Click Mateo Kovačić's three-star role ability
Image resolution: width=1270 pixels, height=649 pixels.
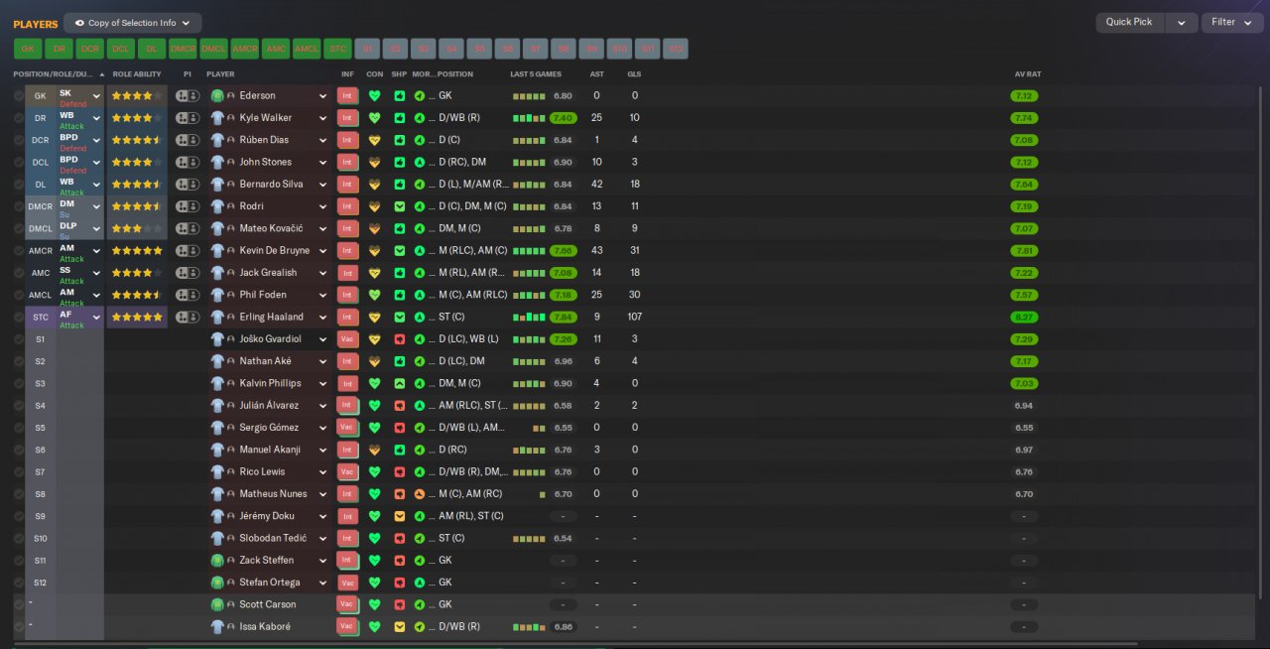click(137, 229)
